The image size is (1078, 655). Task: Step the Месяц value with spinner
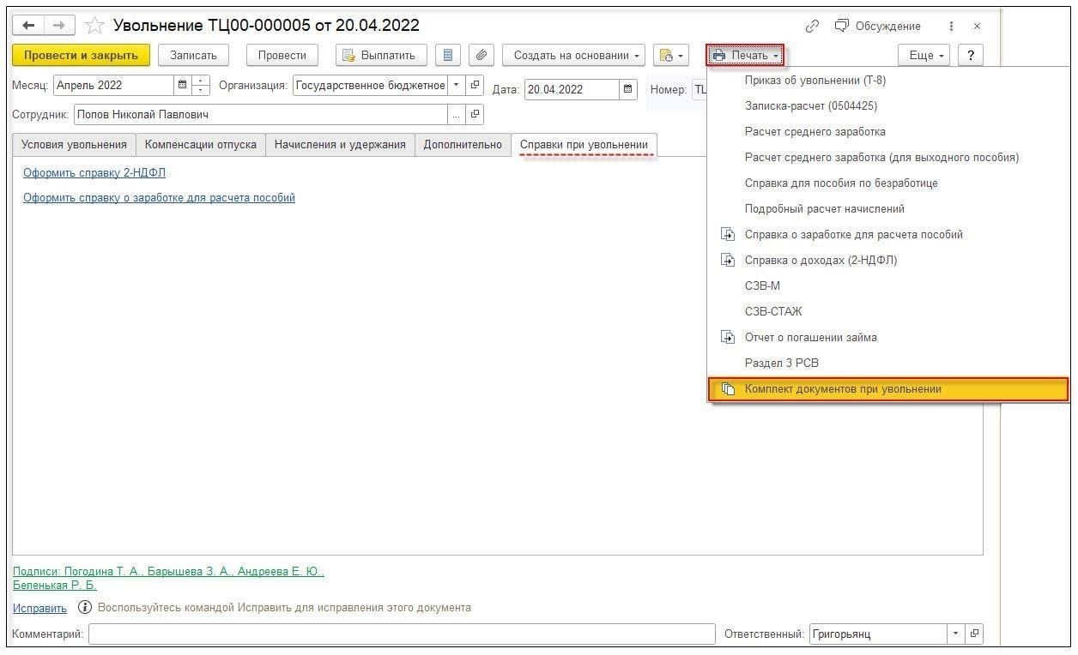click(x=201, y=86)
